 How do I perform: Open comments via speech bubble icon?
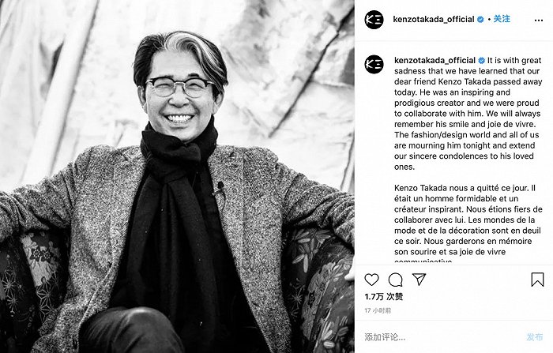coord(395,280)
